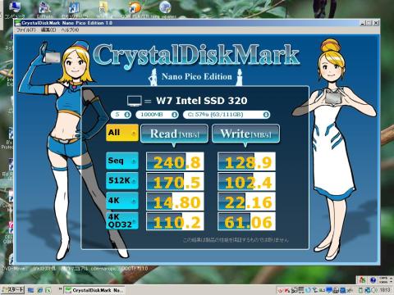Run all benchmarks with the All button
The image size is (394, 295).
tap(122, 133)
